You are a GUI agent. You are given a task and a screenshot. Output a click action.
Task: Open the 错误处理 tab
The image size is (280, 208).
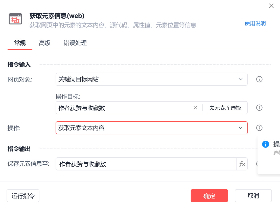[x=75, y=43]
